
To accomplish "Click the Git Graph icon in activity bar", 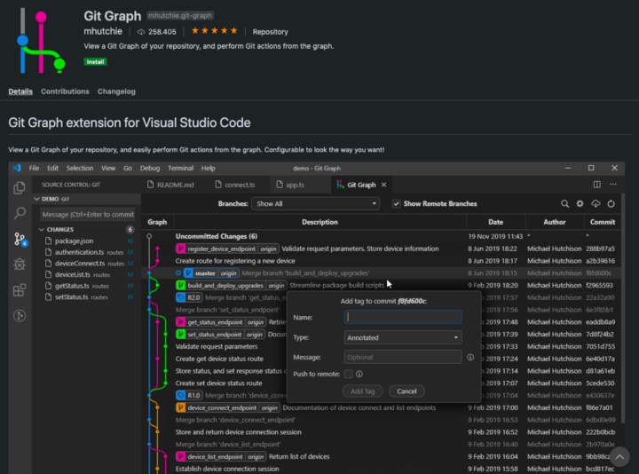I will [20, 315].
